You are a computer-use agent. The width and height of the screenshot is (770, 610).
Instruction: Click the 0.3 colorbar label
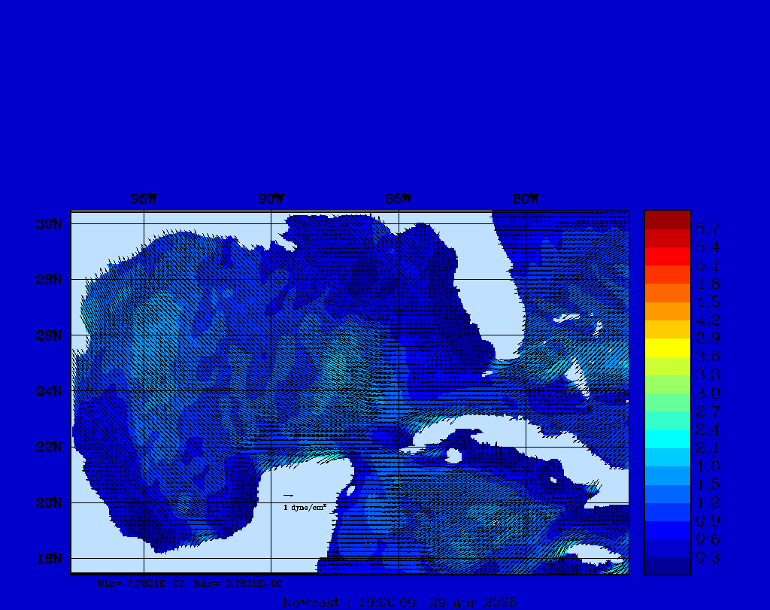[x=708, y=557]
